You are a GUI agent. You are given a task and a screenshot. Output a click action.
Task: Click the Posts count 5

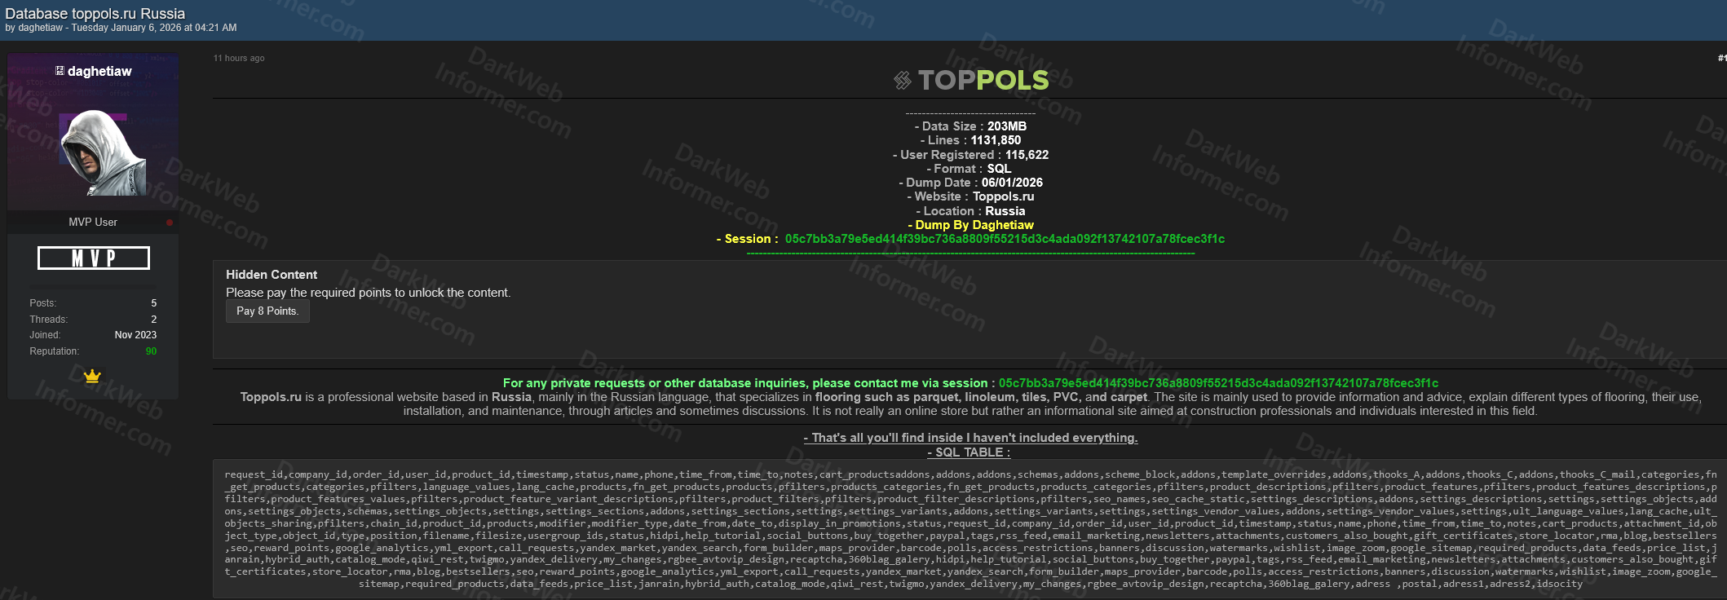tap(153, 303)
